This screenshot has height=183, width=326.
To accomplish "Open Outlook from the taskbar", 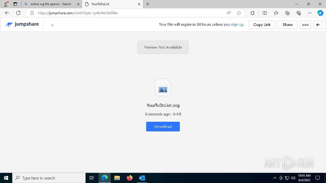I will [142, 178].
